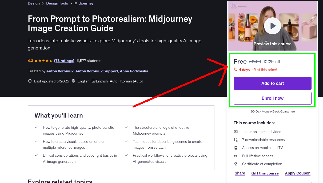Select the Midjourney breadcrumb link
Screen dimensions: 323x183
[84, 3]
